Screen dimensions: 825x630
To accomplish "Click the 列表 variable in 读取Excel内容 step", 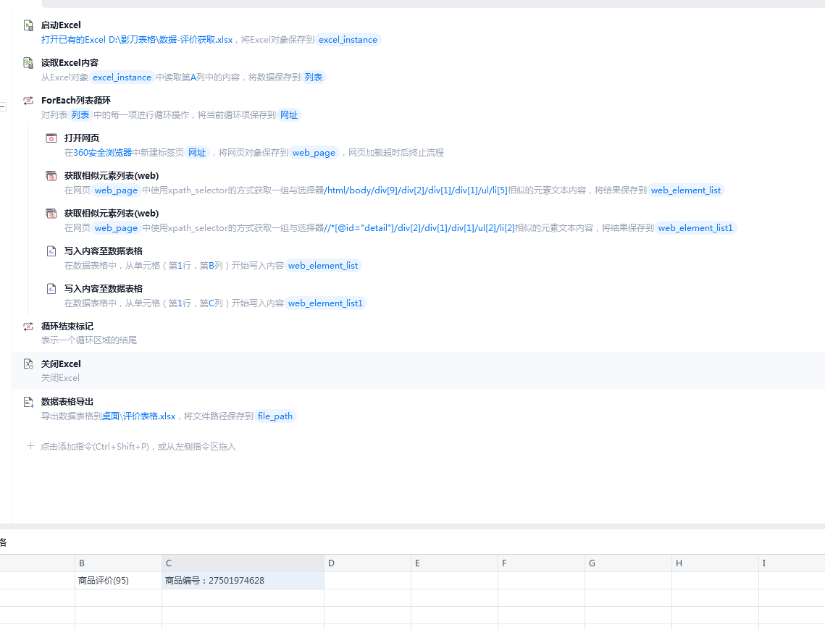I will (314, 77).
